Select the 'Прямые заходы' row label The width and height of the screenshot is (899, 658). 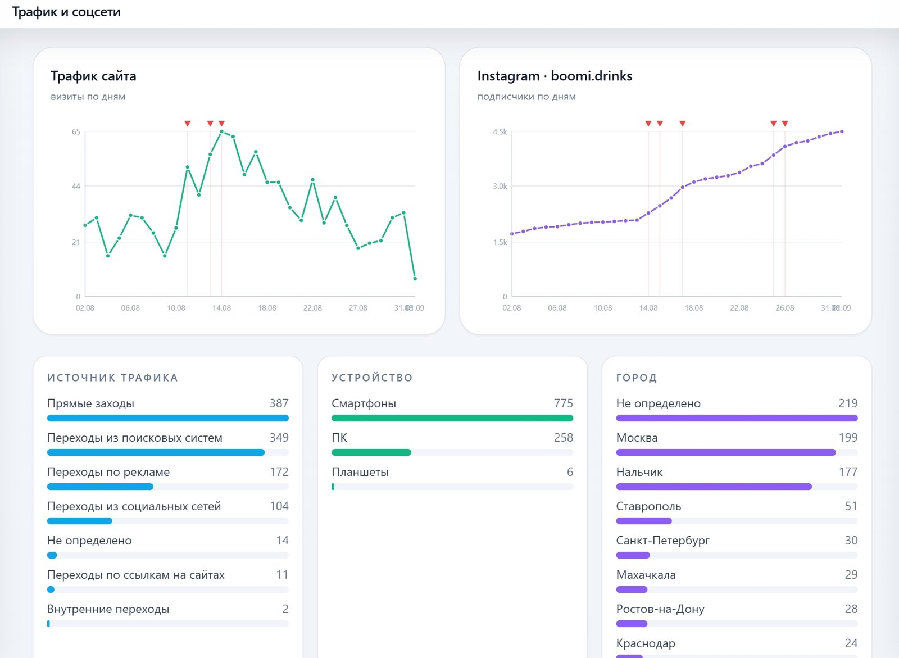click(90, 403)
